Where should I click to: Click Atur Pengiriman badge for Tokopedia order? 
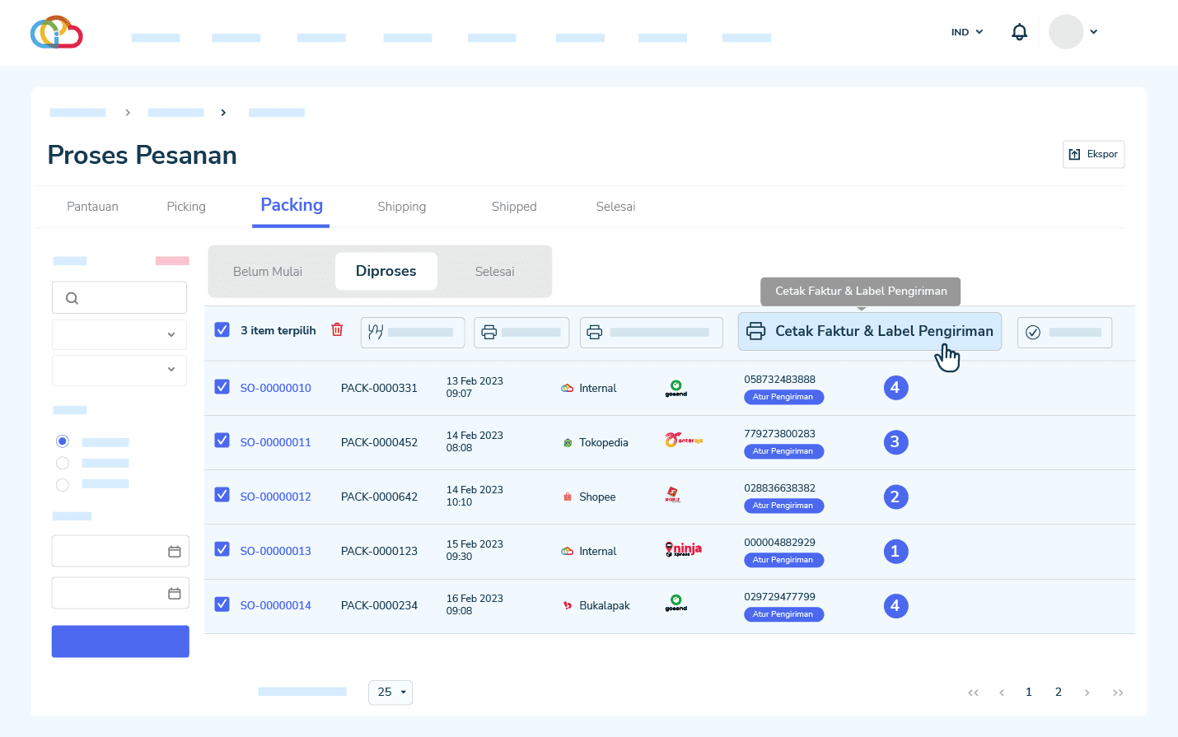coord(783,451)
